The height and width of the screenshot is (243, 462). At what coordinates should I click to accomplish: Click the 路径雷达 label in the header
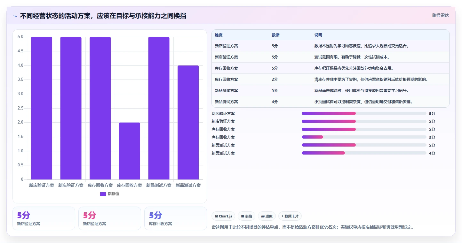coord(441,15)
